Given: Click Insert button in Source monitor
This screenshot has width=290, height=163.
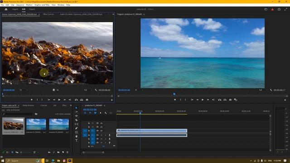Looking at the screenshot, I should tap(76, 100).
